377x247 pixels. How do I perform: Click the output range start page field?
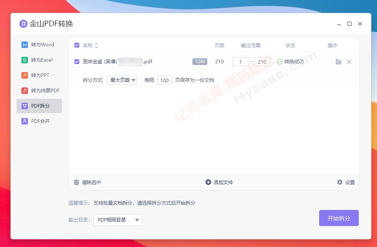(x=240, y=62)
